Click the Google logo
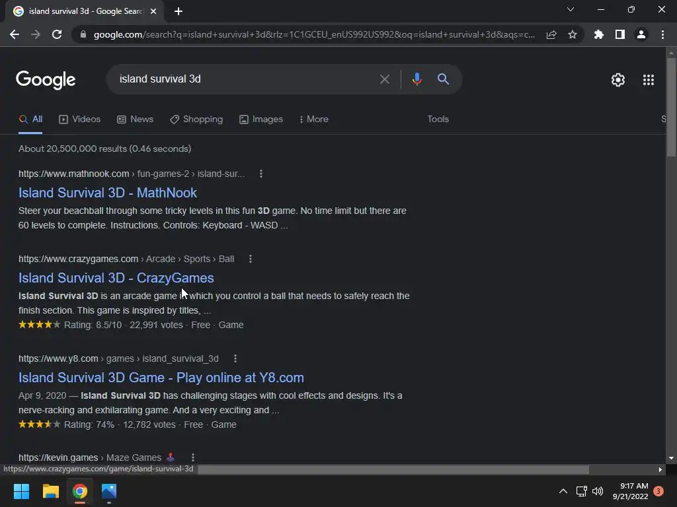Image resolution: width=677 pixels, height=507 pixels. 46,80
